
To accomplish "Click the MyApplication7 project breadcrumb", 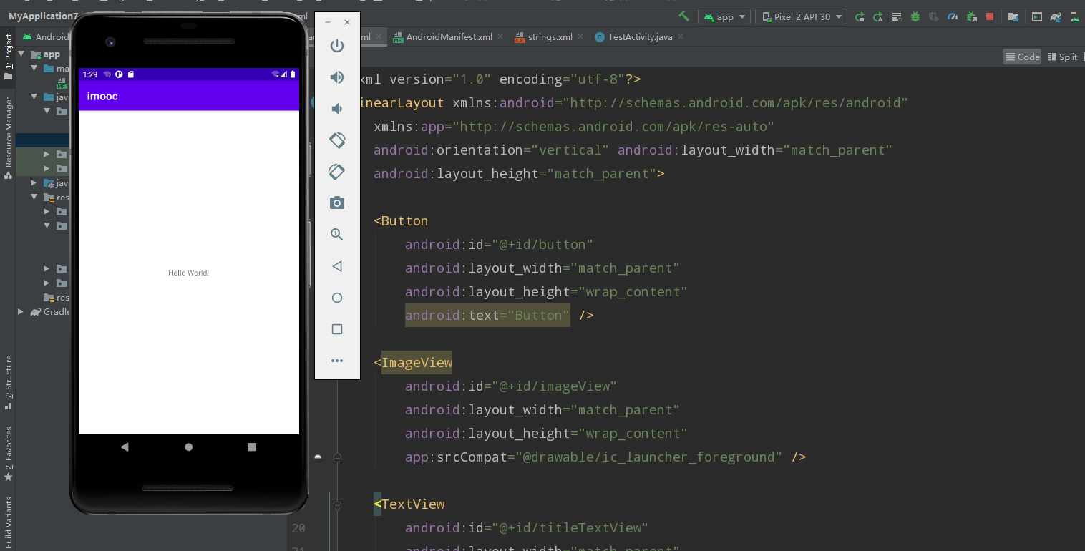I will 43,16.
